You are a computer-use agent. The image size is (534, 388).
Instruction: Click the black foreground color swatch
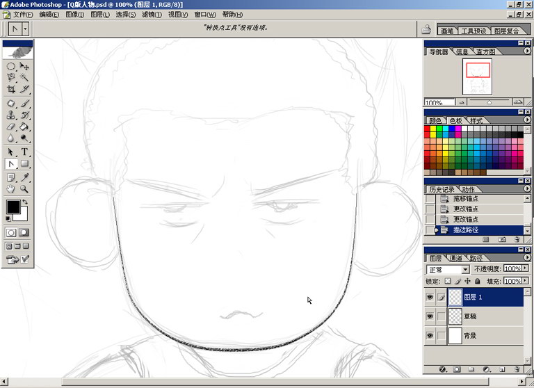click(13, 207)
